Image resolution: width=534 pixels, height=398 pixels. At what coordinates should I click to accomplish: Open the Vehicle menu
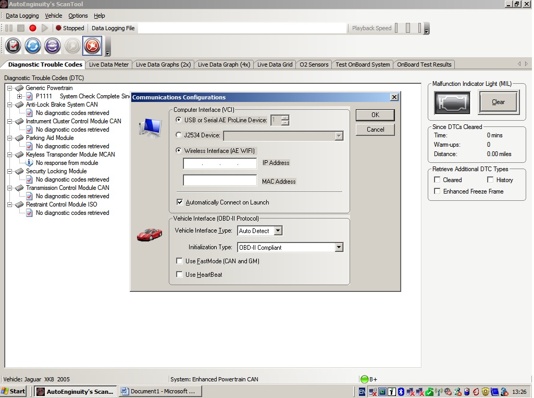coord(54,16)
